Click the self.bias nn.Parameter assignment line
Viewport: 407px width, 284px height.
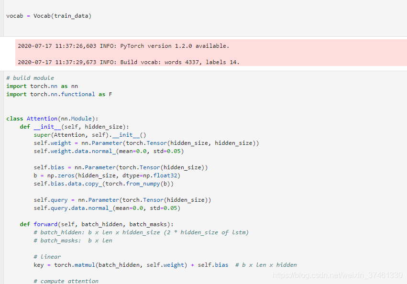point(121,167)
